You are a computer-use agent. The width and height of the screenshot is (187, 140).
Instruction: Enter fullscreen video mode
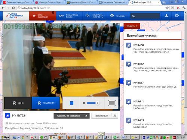pos(112,103)
